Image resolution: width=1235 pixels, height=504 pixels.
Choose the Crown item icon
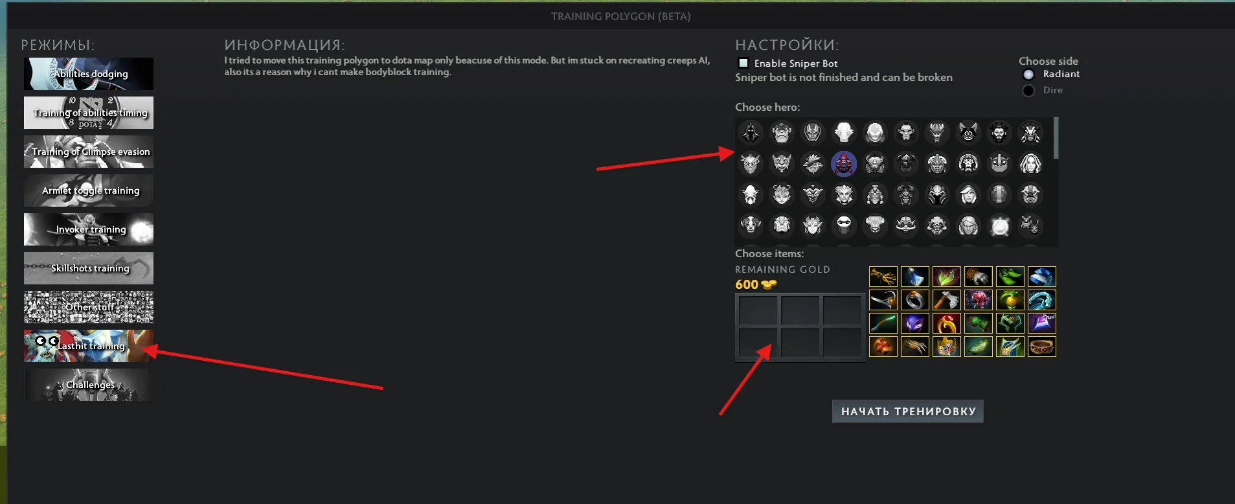coord(947,347)
